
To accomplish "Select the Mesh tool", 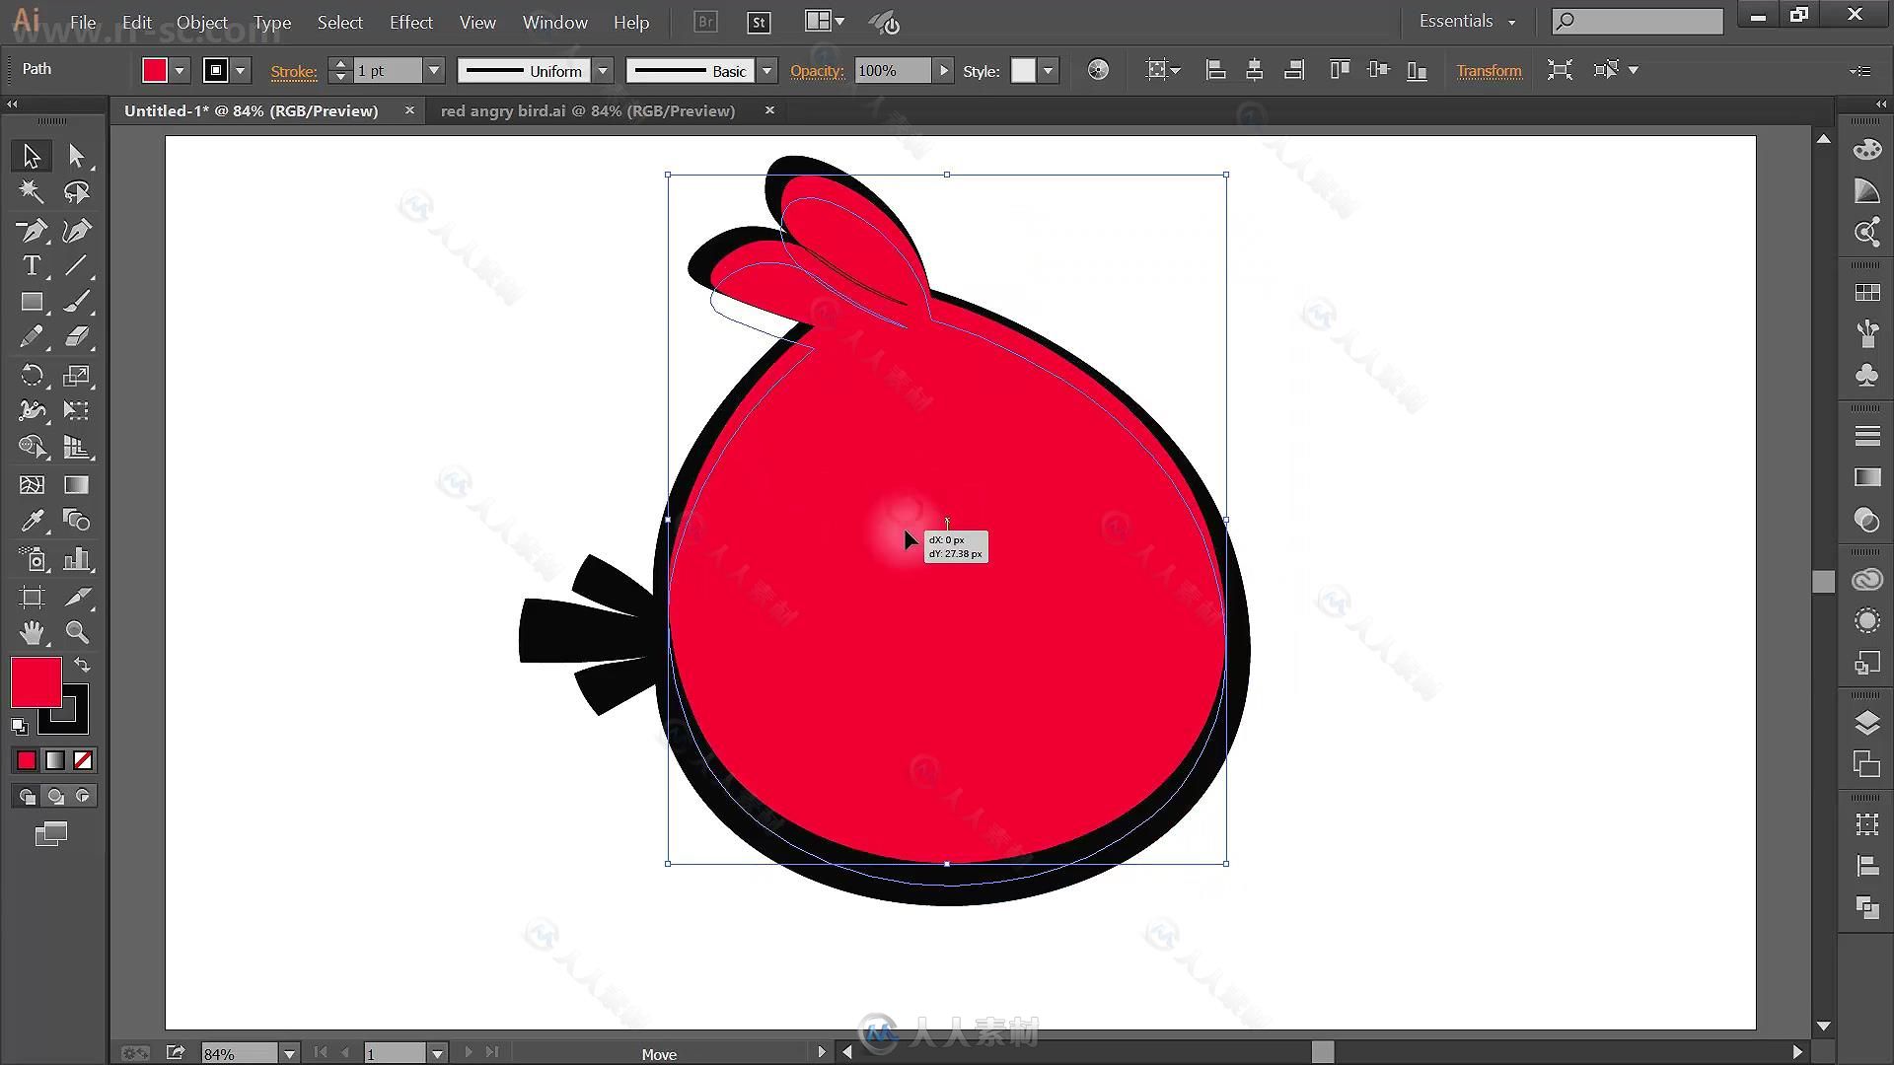I will tap(32, 484).
